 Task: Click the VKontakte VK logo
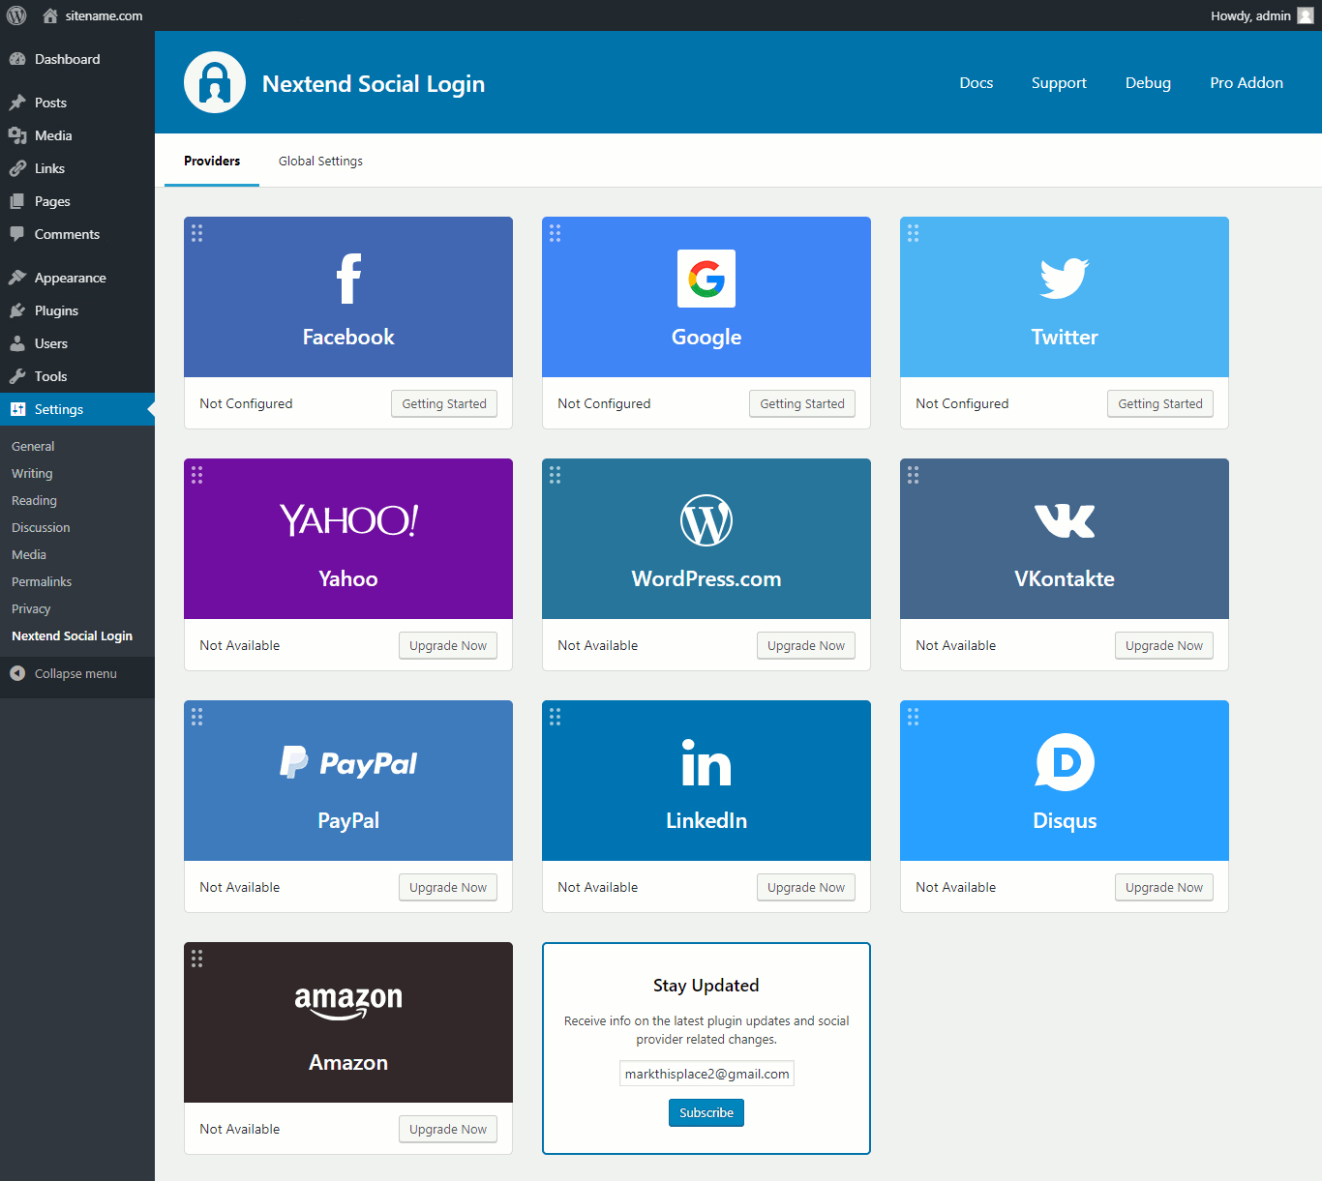(1065, 520)
